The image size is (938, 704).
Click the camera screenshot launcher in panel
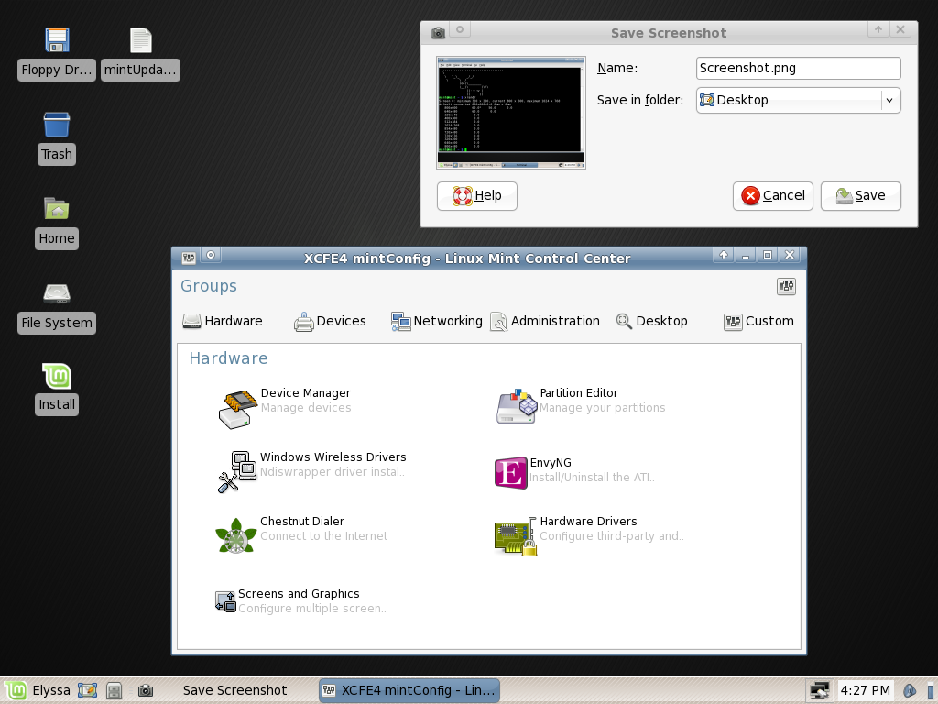click(146, 691)
